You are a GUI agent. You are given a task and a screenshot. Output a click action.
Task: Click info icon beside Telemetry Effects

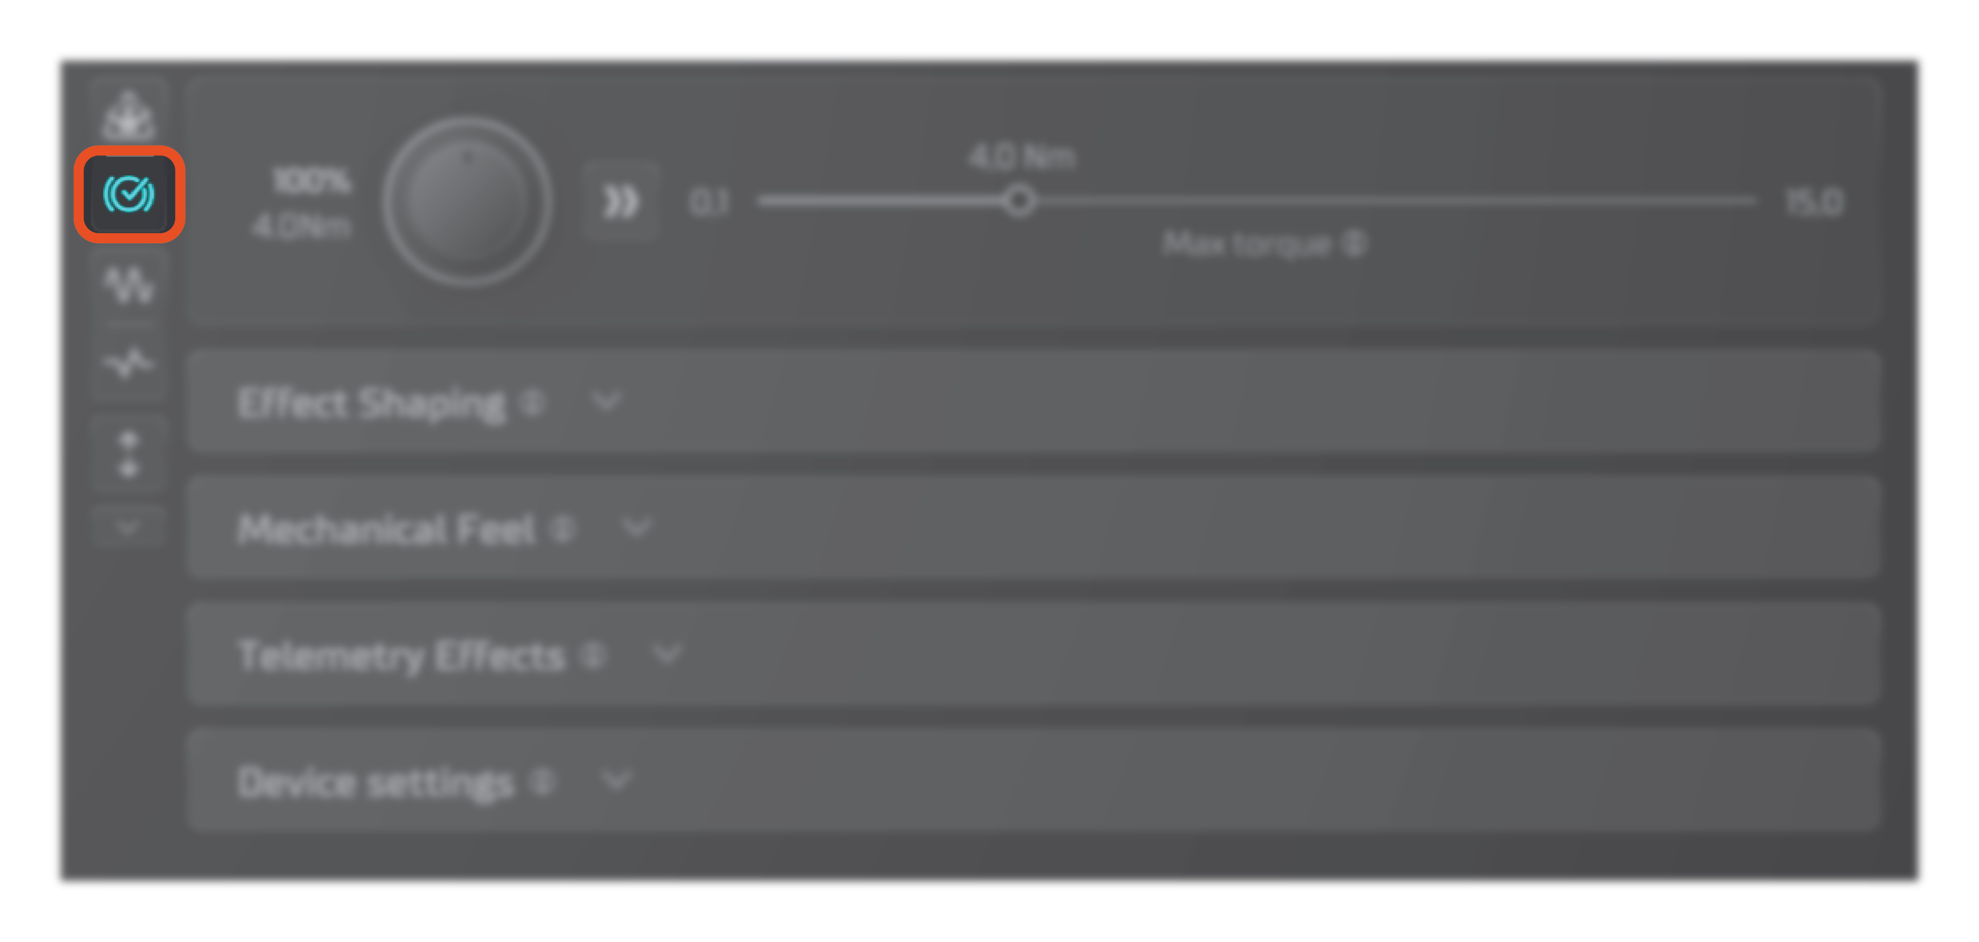click(592, 655)
